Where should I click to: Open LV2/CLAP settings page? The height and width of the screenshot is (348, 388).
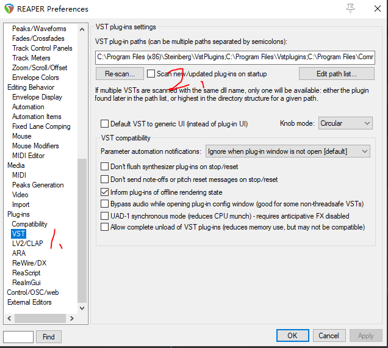point(27,244)
